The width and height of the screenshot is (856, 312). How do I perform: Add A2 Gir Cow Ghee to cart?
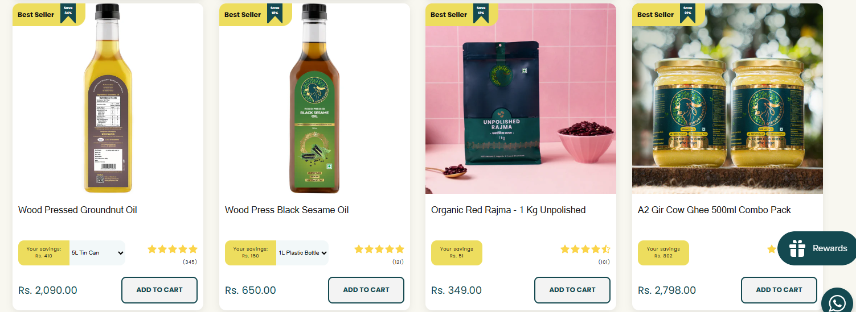(x=779, y=290)
